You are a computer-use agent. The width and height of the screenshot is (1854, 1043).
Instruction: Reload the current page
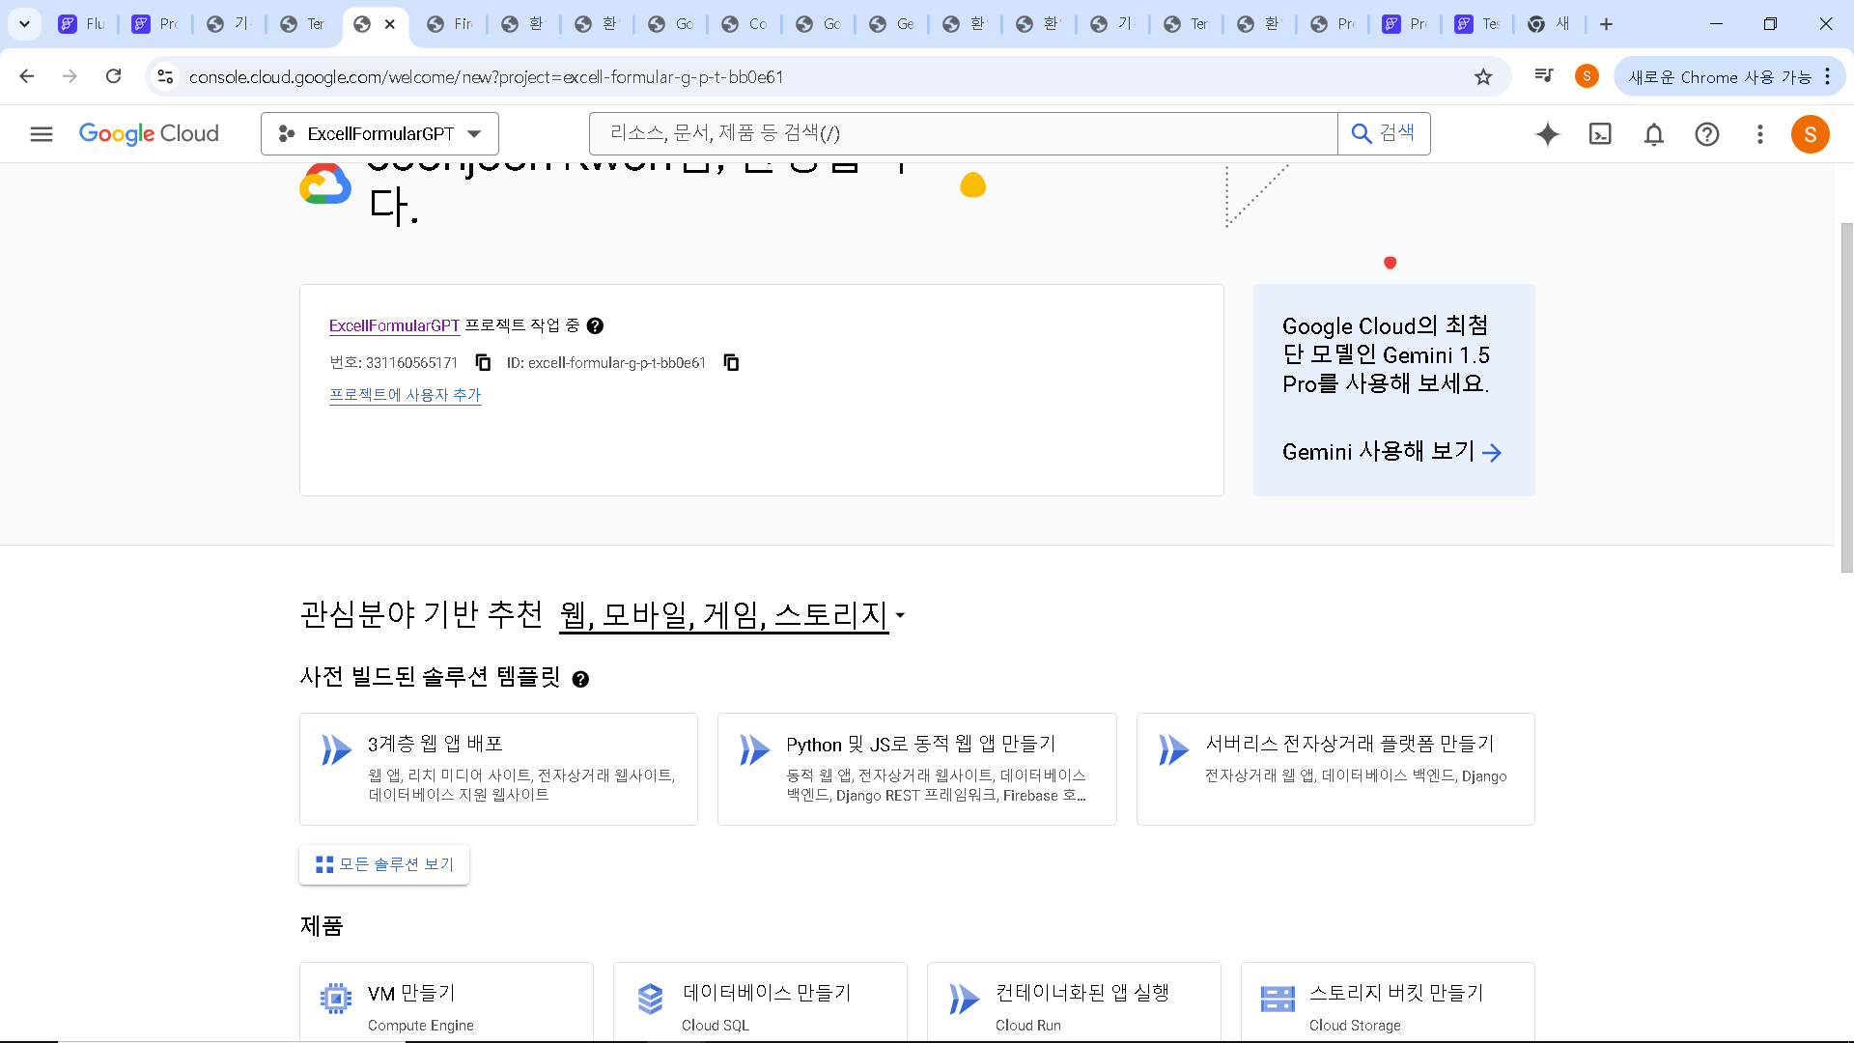pos(113,76)
